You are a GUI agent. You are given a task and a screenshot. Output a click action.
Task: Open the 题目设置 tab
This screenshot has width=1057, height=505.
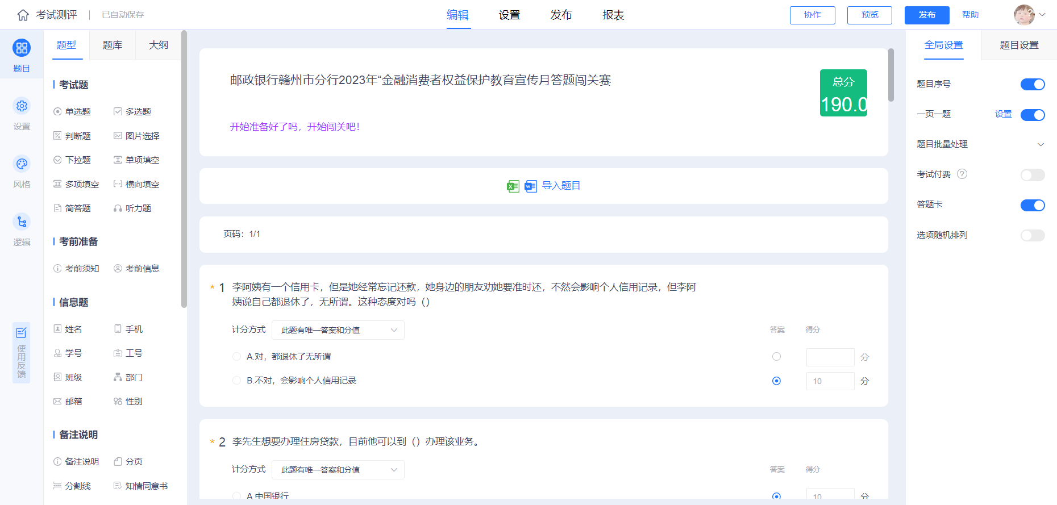(1019, 45)
